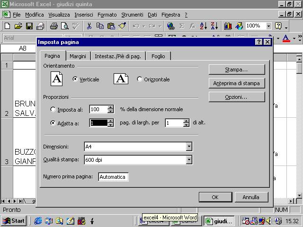Expand the Dimensioni paper size dropdown
Image resolution: width=303 pixels, height=227 pixels.
point(189,147)
